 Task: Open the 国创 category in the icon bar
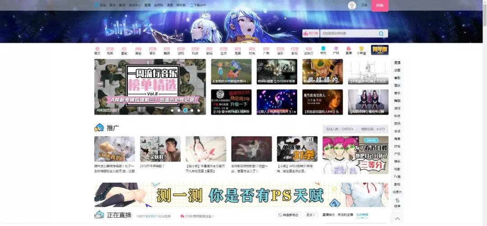pos(138,51)
